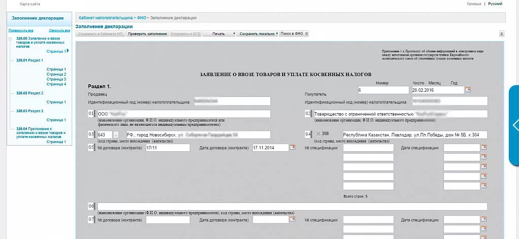Open Карта сайта link
The width and height of the screenshot is (519, 239).
click(30, 4)
